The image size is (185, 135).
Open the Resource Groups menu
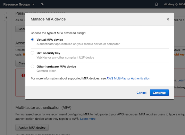coord(19,4)
